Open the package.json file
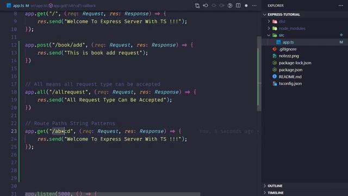The width and height of the screenshot is (348, 196). click(x=290, y=70)
